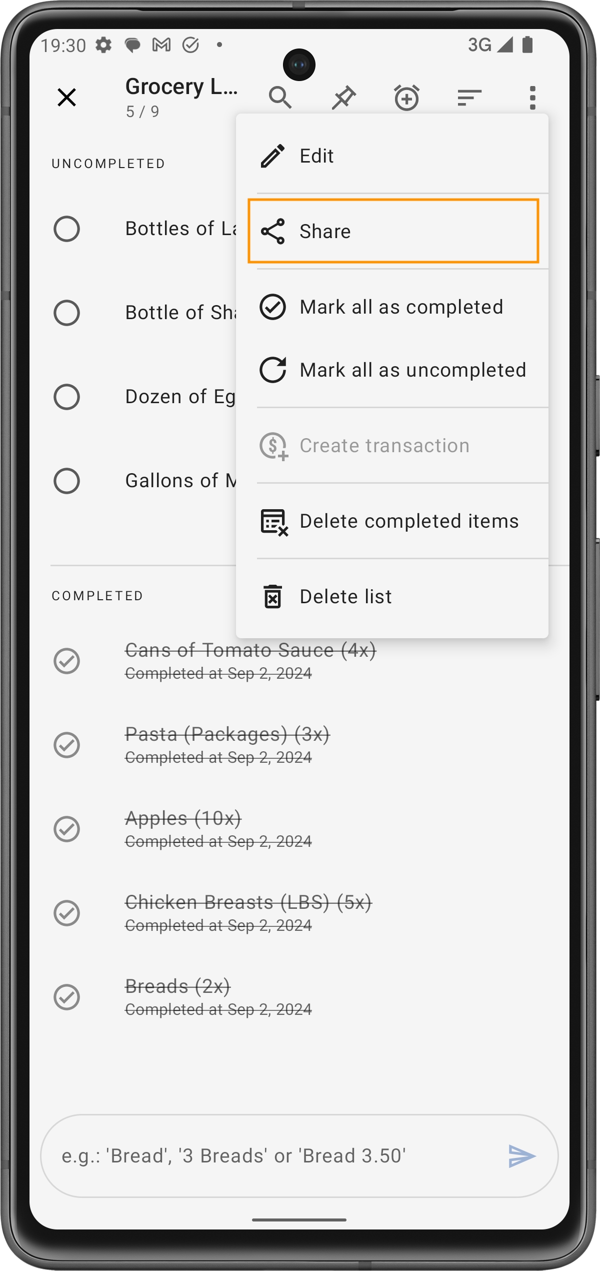The width and height of the screenshot is (600, 1271).
Task: Add a reminder alarm for this list
Action: (x=406, y=97)
